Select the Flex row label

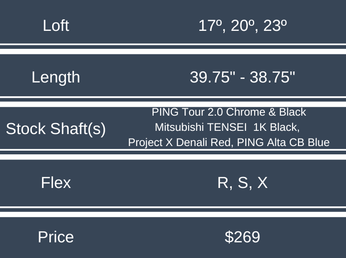coord(56,183)
